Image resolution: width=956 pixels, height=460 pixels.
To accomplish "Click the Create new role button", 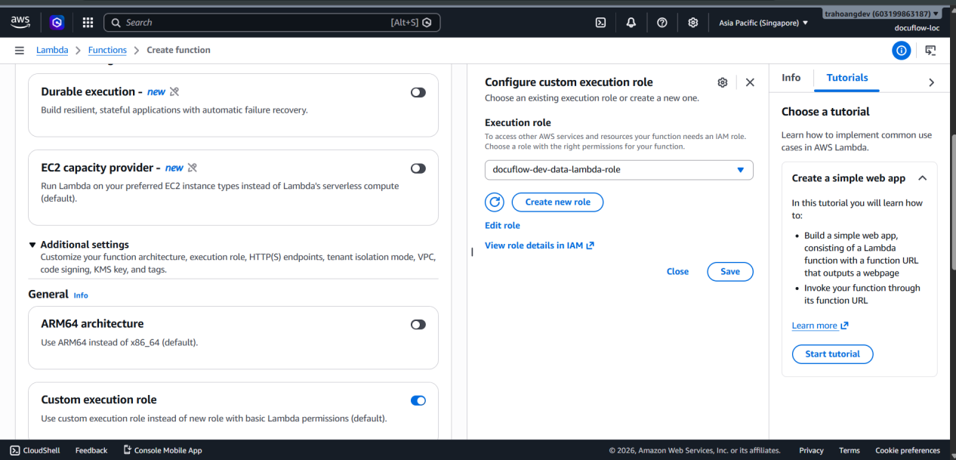I will tap(557, 202).
